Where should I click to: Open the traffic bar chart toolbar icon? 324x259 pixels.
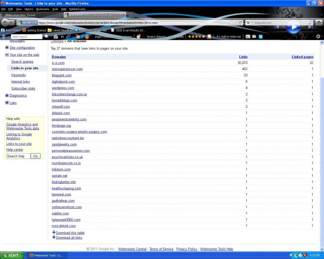(x=56, y=37)
